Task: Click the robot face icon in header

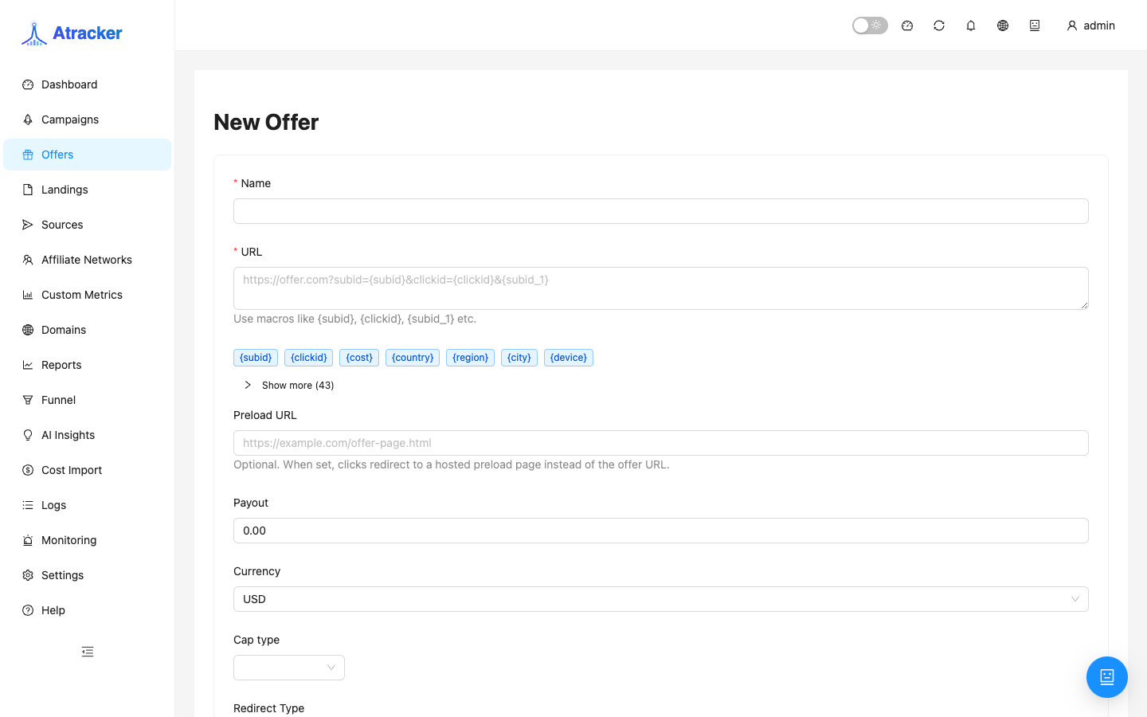Action: [1035, 25]
